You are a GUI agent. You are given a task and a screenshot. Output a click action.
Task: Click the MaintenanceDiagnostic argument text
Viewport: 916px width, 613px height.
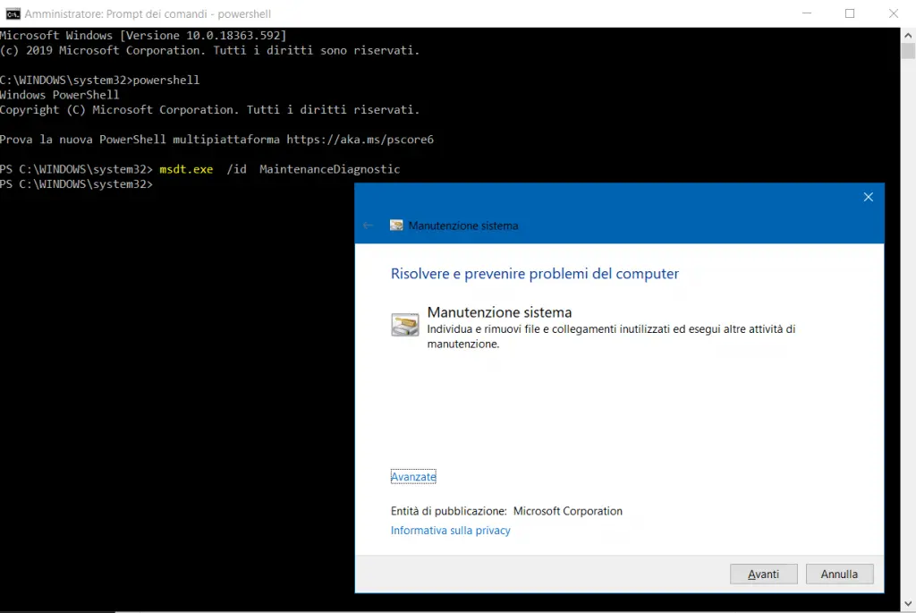tap(329, 169)
